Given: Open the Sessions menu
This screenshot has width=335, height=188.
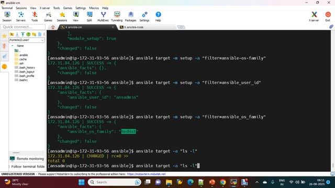Looking at the screenshot, I should 21,8.
